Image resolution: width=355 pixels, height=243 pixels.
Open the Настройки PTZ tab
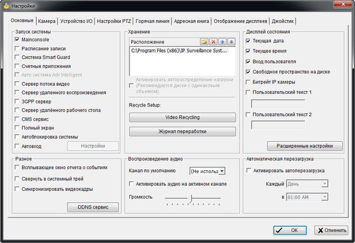point(115,21)
